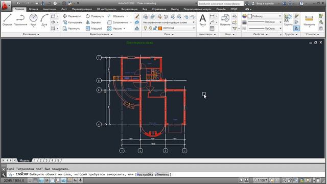The image size is (327, 184).
Task: Click the Массив array tool
Action: tap(114, 29)
